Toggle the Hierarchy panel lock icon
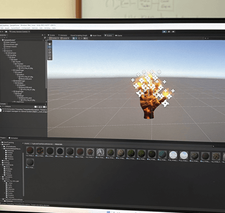Viewport: 225px width, 213px height. (42, 35)
